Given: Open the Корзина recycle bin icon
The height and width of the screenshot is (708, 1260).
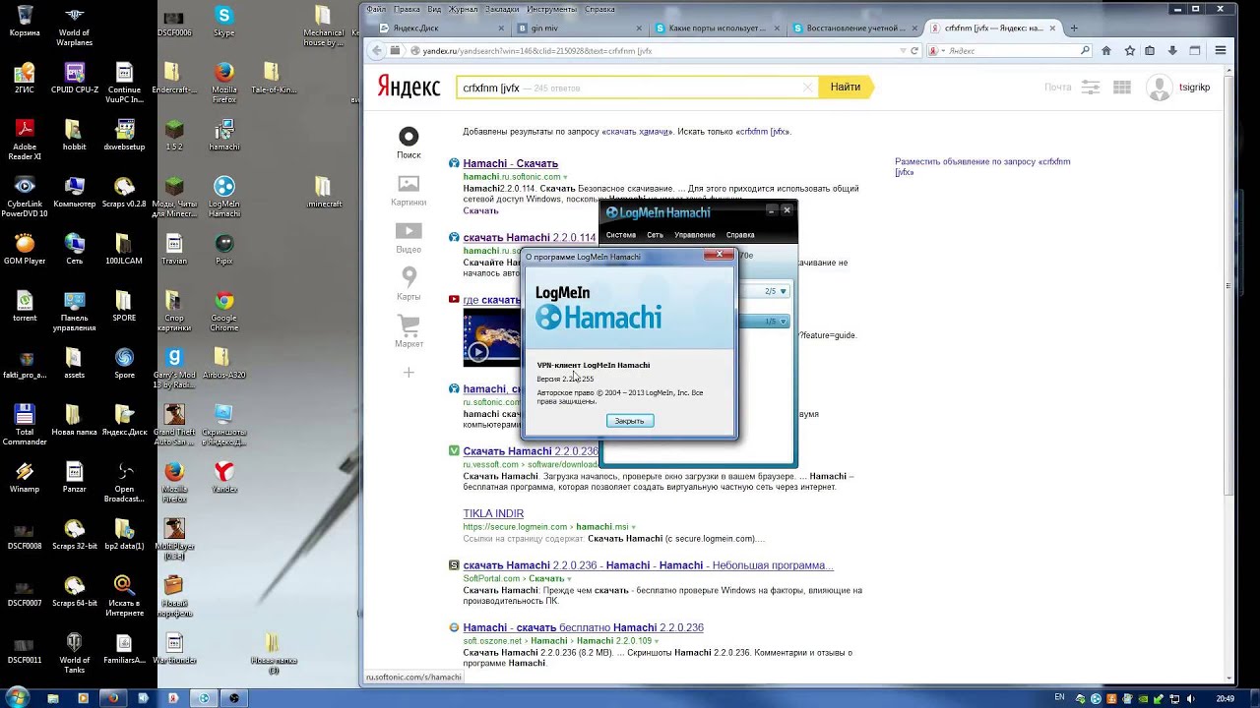Looking at the screenshot, I should (25, 21).
